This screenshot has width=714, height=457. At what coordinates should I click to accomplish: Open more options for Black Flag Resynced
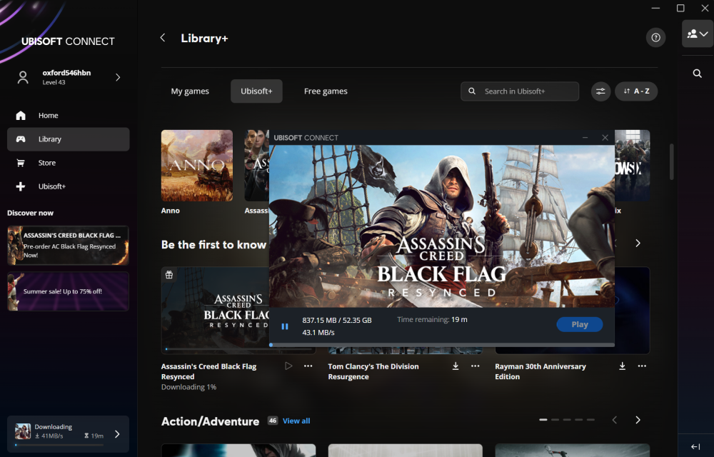point(308,366)
